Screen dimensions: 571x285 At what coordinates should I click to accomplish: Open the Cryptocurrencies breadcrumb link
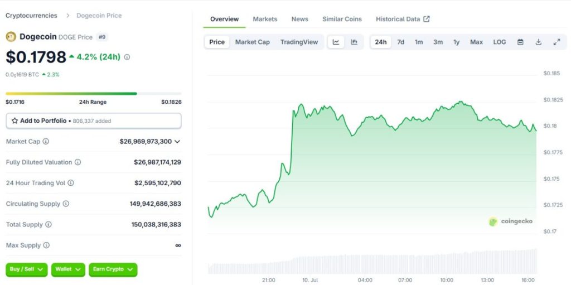(31, 16)
